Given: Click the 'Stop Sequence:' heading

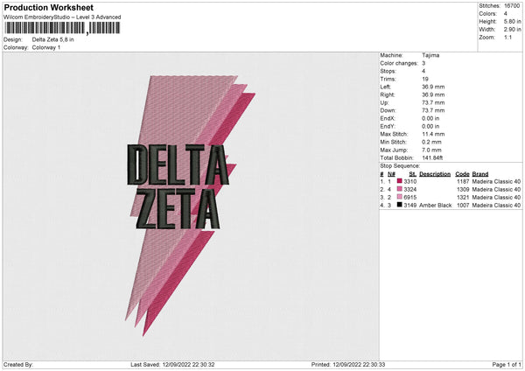Looking at the screenshot, I should pyautogui.click(x=400, y=166).
